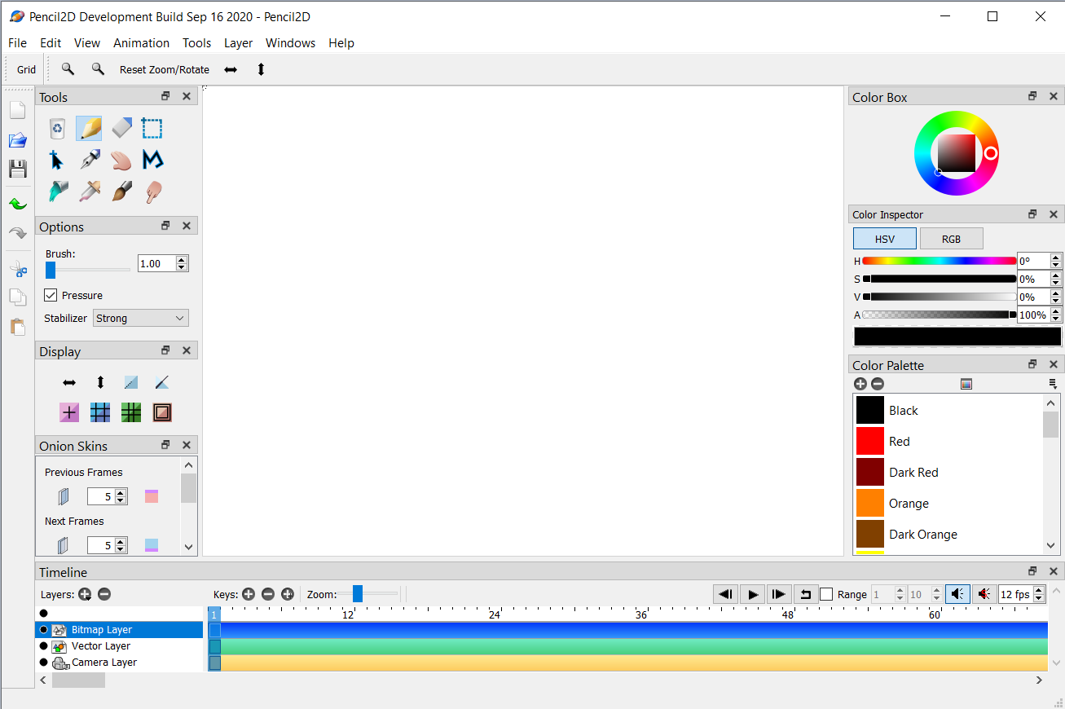This screenshot has width=1065, height=709.
Task: Select the Polyline tool
Action: point(152,160)
